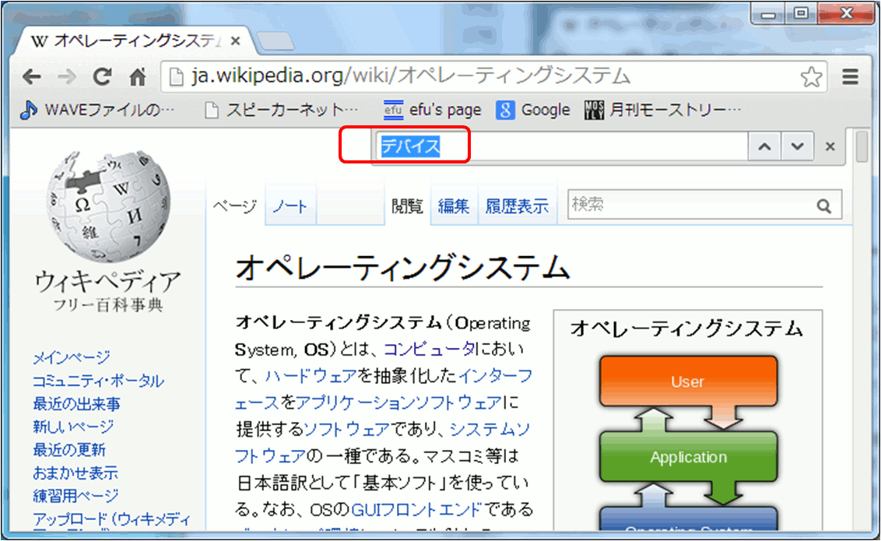Close the find bar
This screenshot has width=881, height=541.
tap(830, 146)
